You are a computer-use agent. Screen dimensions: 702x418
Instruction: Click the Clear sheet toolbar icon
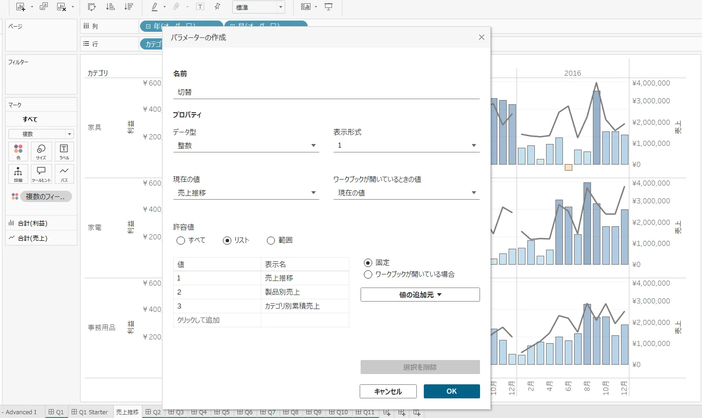point(61,7)
